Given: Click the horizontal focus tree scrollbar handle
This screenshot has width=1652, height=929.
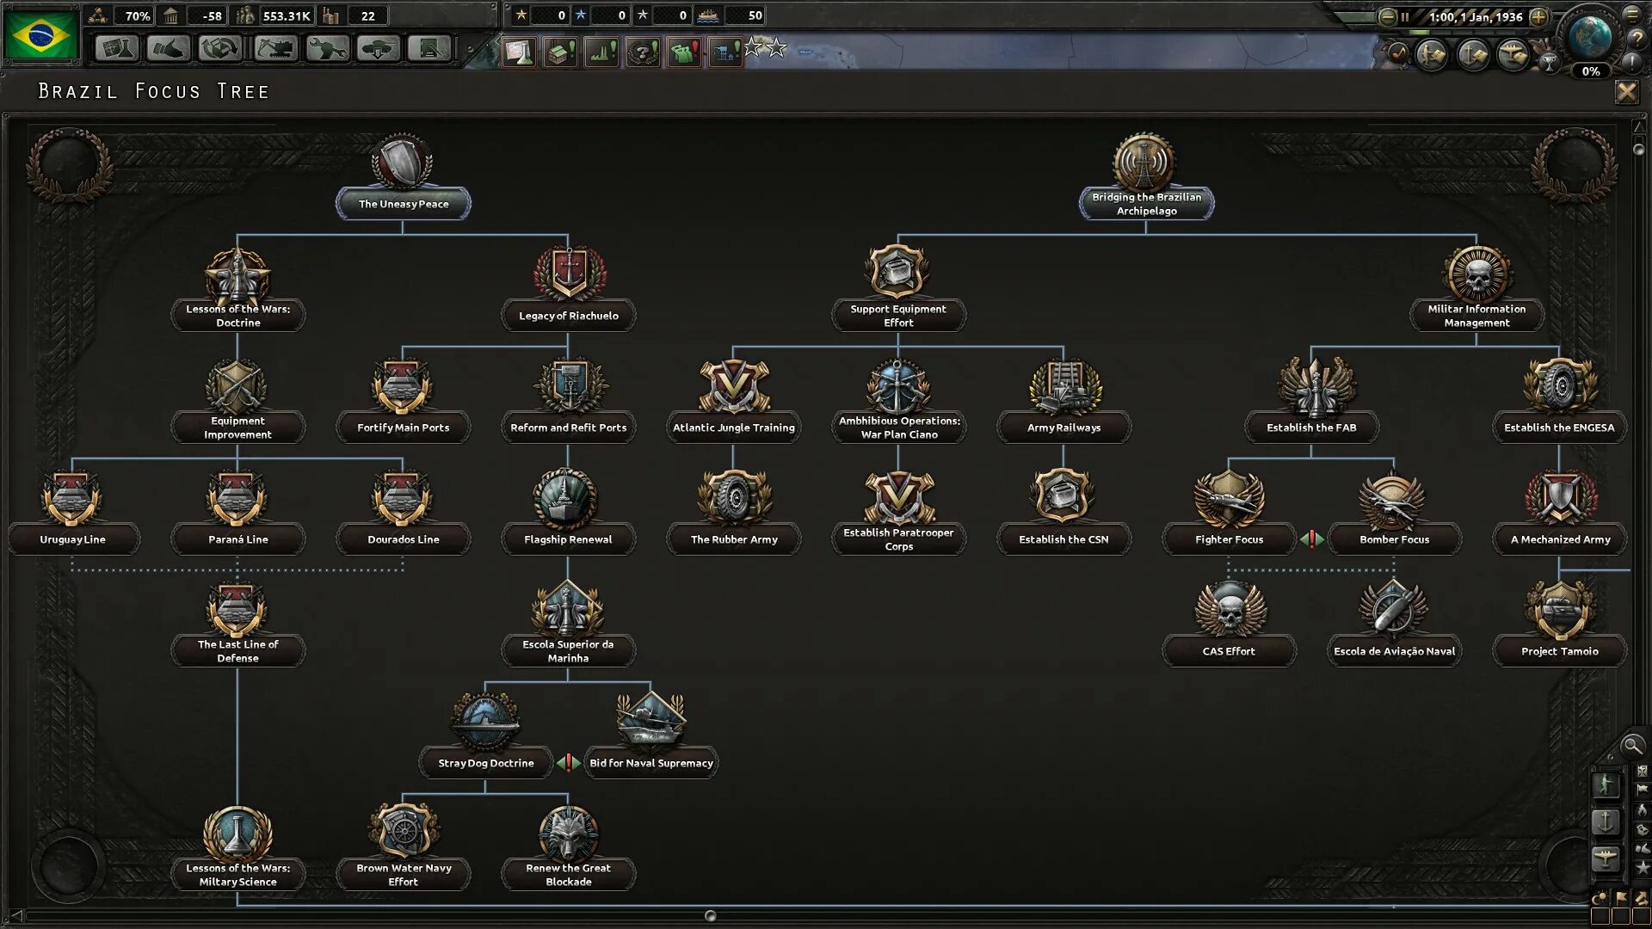Looking at the screenshot, I should pos(710,916).
